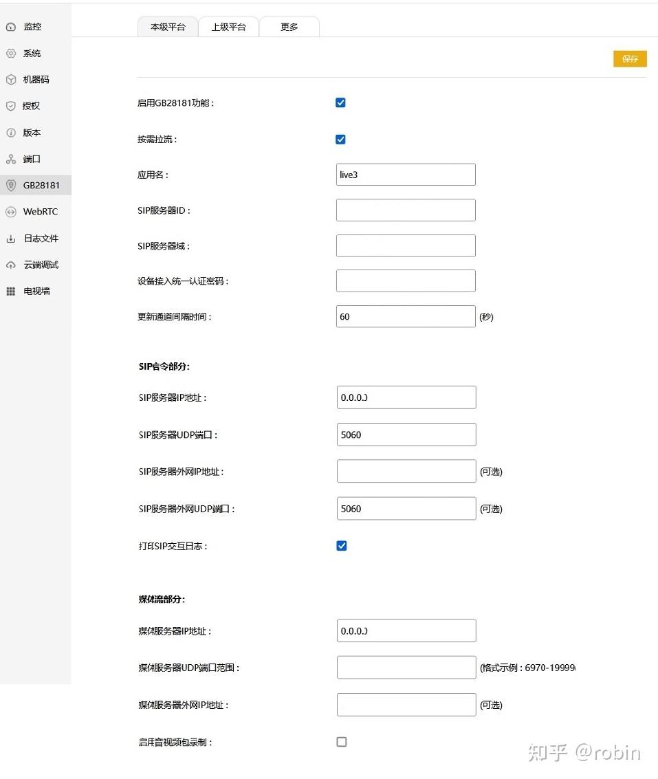The image size is (658, 779).
Task: Select the 系统 system icon in sidebar
Action: pyautogui.click(x=31, y=53)
